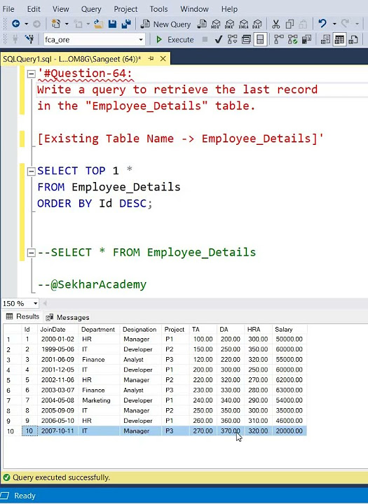Cancel executing query with stop square

tap(205, 39)
